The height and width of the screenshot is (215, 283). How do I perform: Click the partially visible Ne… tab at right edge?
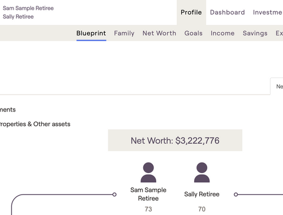click(277, 86)
